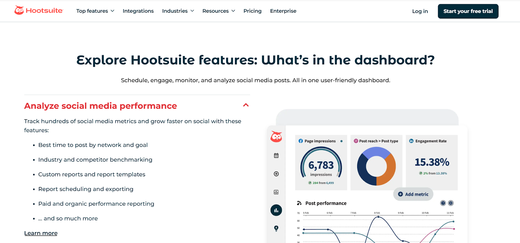Click the green arrow icon next to 2% from 13.38%
This screenshot has width=520, height=243.
point(421,173)
